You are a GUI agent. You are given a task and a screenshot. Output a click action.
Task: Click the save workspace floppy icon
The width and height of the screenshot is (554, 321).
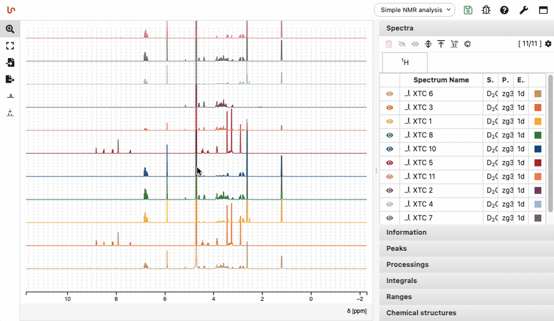click(468, 10)
